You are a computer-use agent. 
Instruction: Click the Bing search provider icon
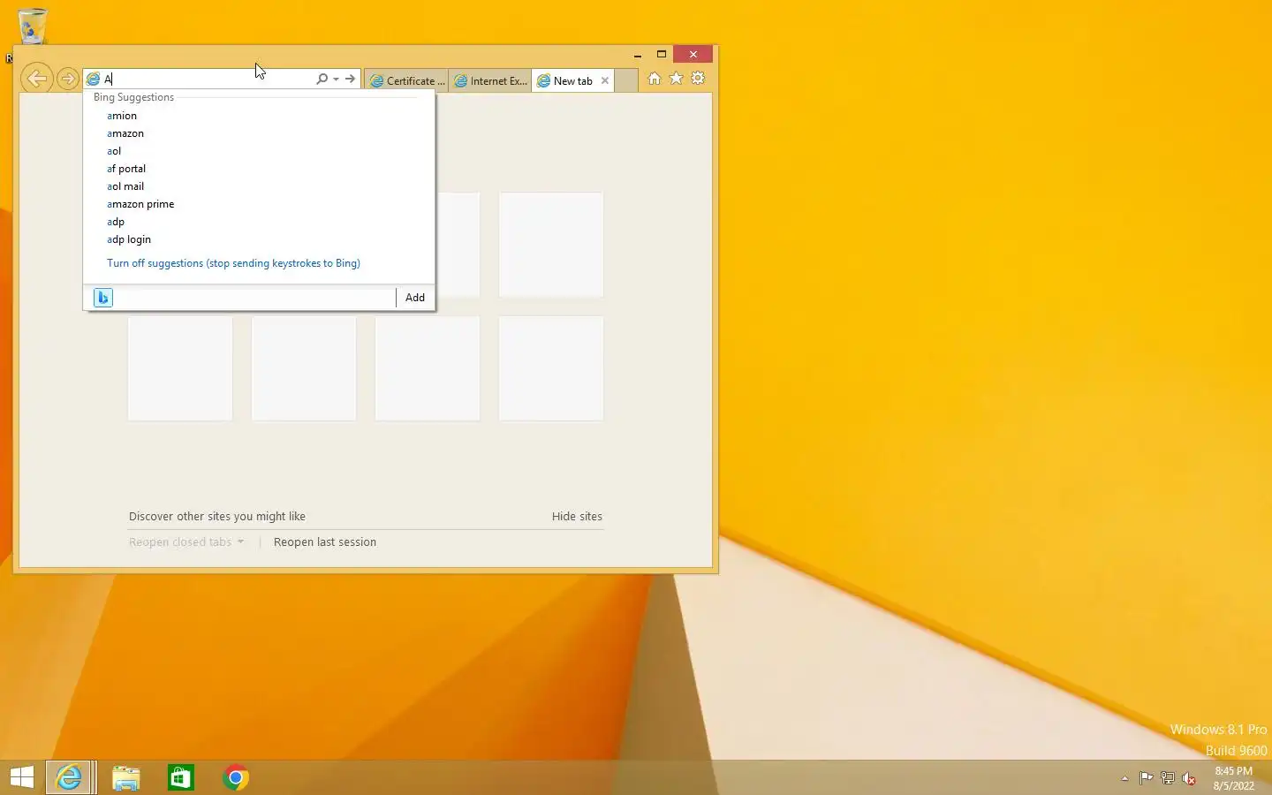pyautogui.click(x=103, y=298)
